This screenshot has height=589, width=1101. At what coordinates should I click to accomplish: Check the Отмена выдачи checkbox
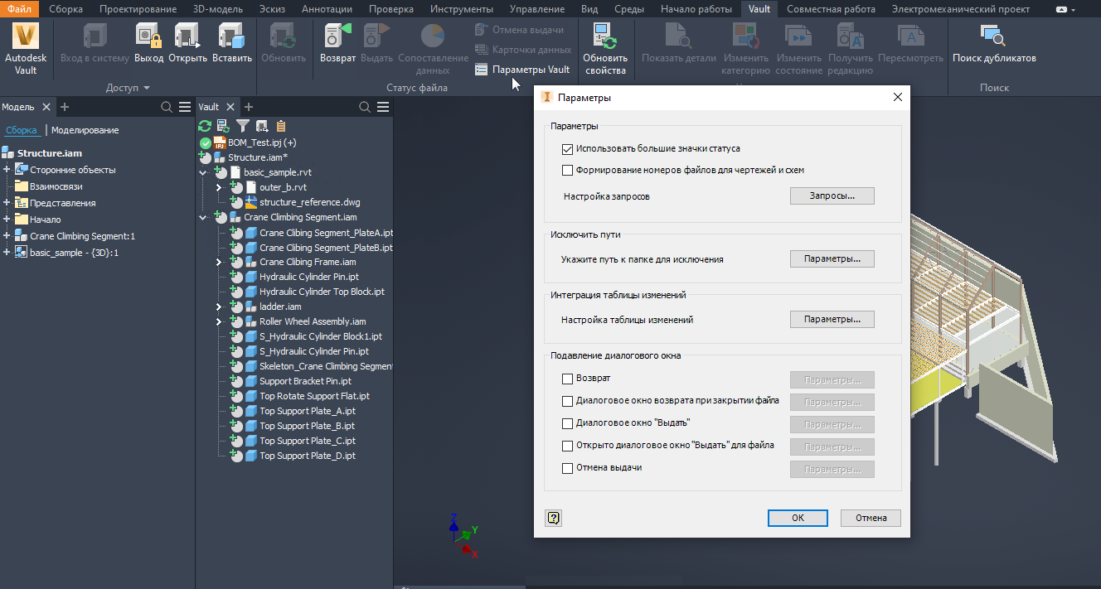pos(568,468)
